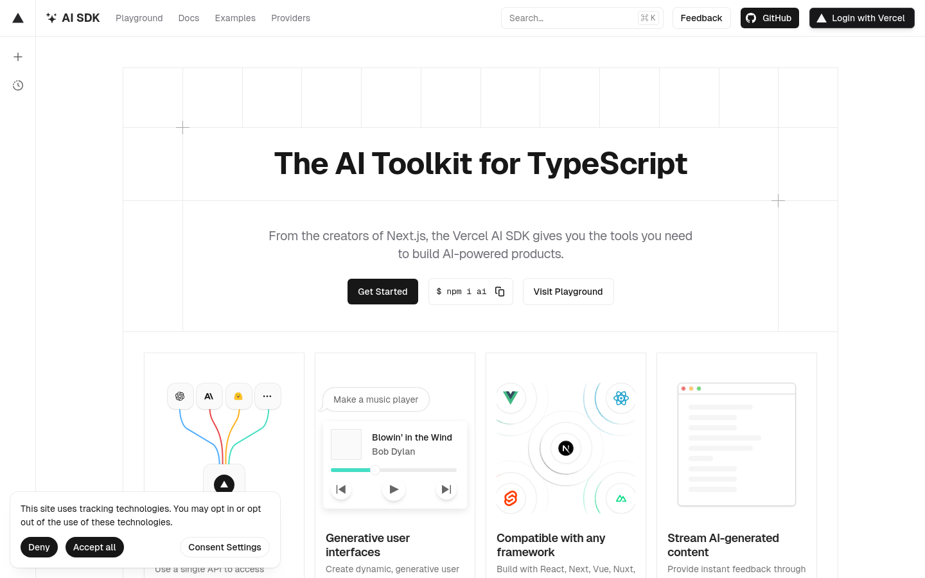Screen dimensions: 925x578
Task: Click the plus icon in the sidebar
Action: [18, 57]
